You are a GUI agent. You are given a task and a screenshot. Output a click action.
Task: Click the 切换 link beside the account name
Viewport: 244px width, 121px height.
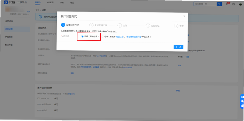[29, 12]
